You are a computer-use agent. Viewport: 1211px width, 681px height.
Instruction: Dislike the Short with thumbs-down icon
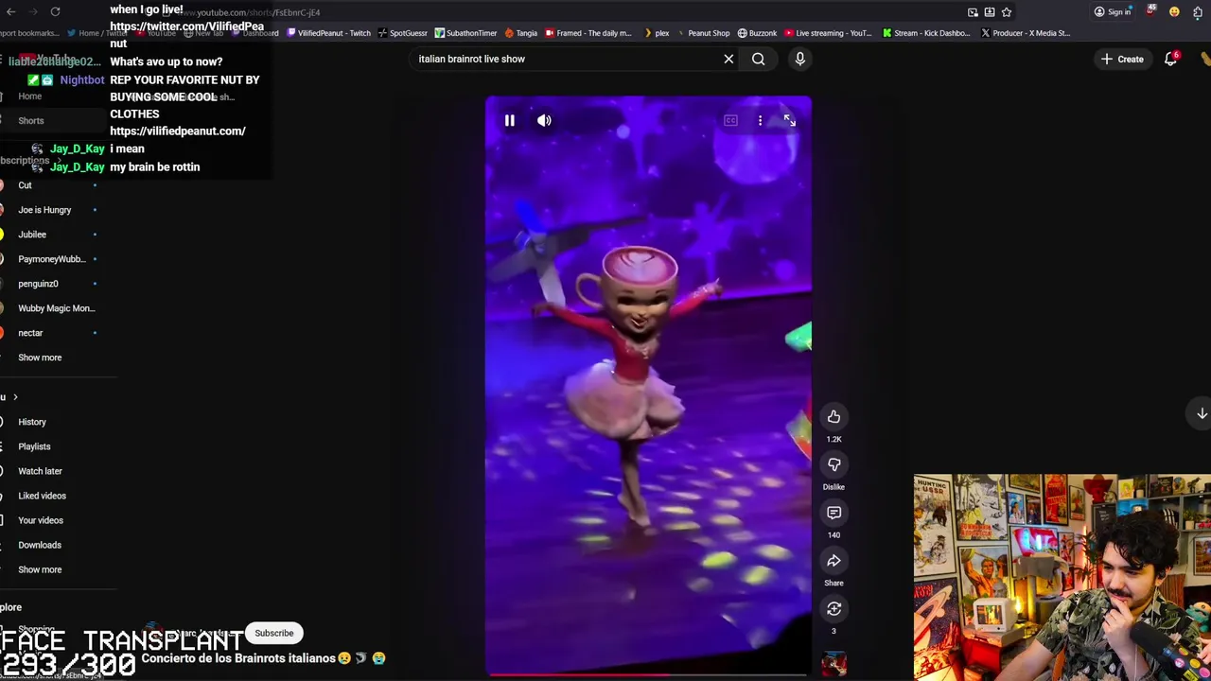point(834,464)
